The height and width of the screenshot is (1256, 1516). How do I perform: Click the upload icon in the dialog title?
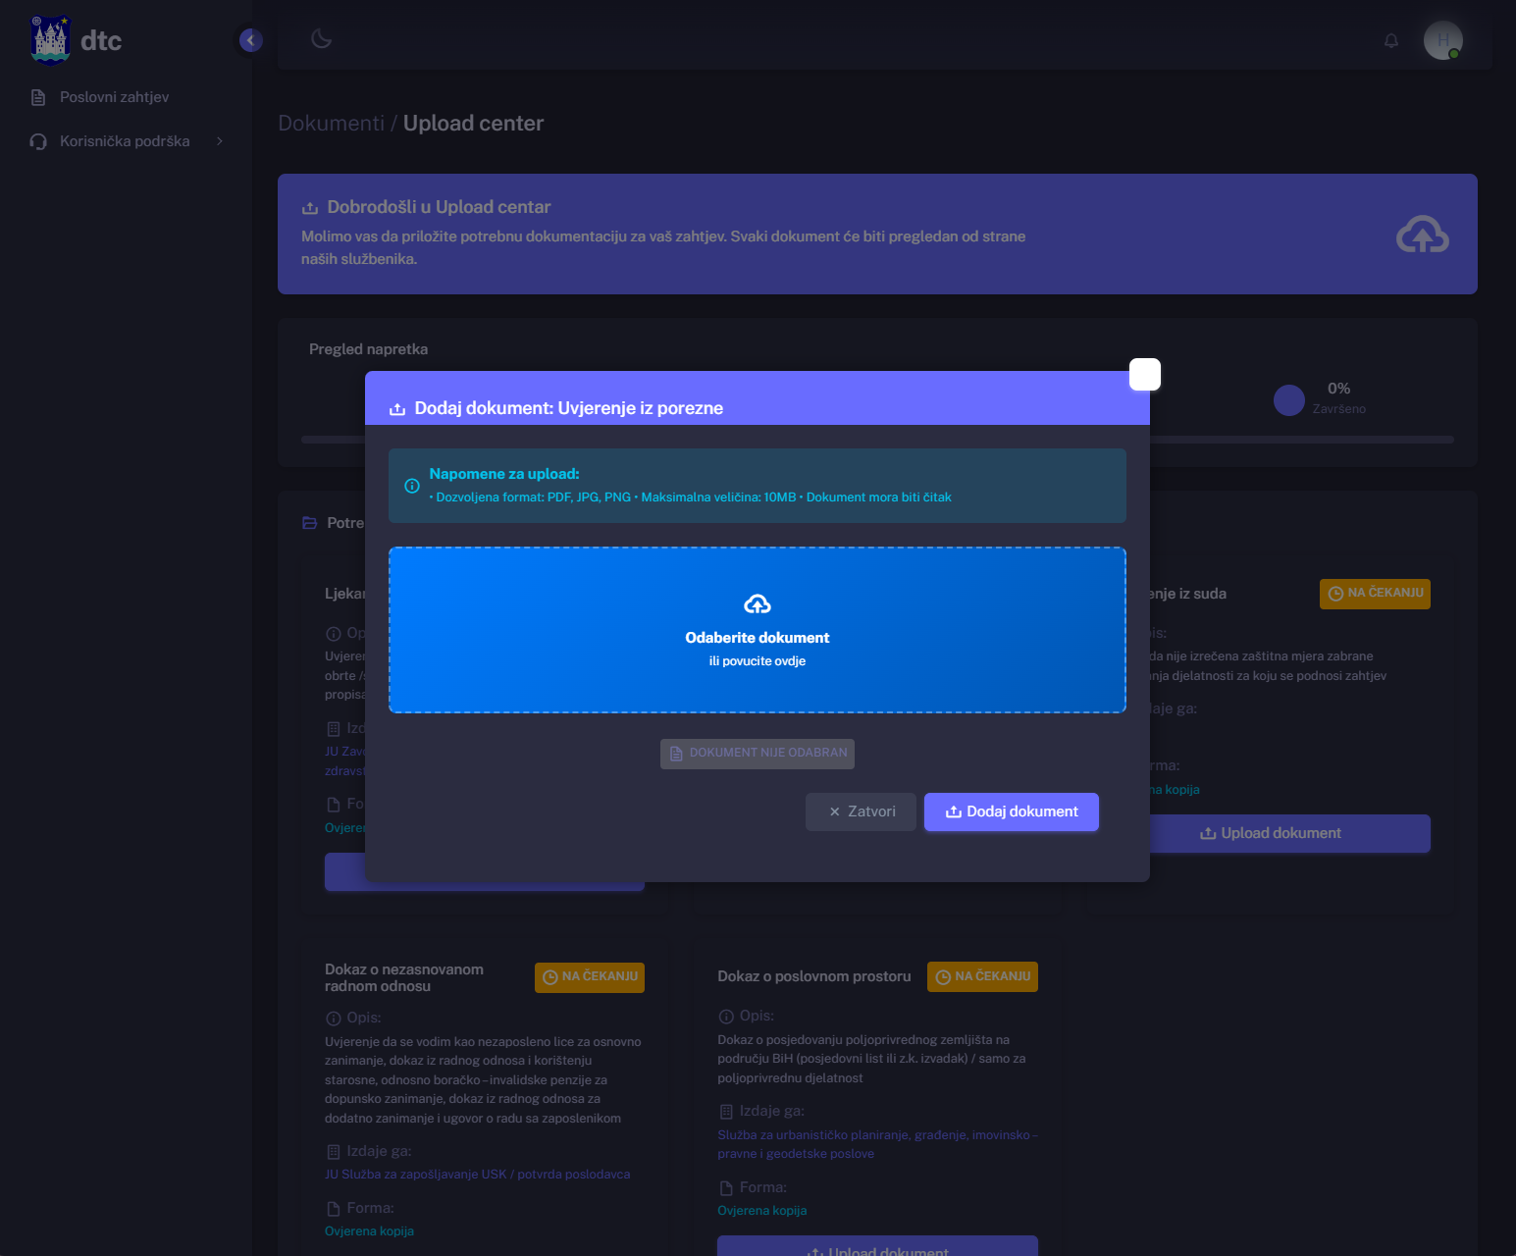pos(397,409)
